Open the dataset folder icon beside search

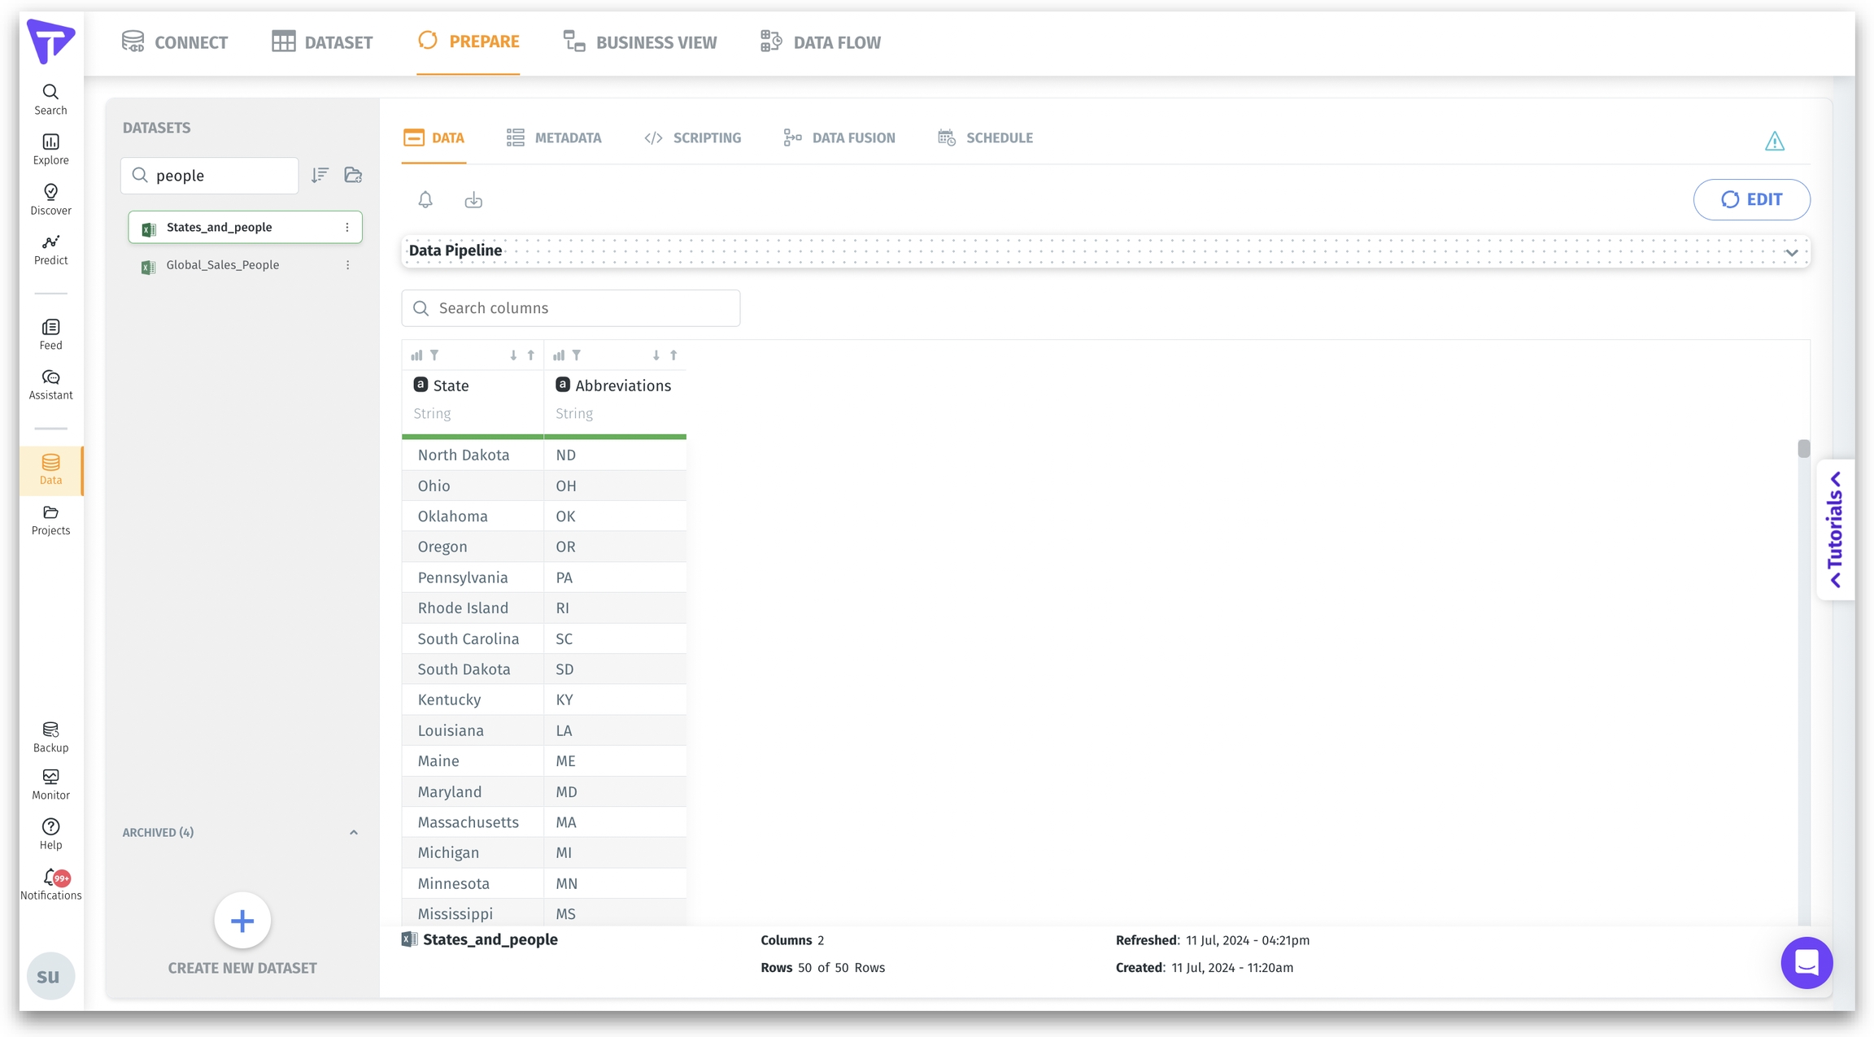(353, 175)
